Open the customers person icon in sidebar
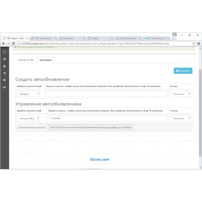Viewport: 202px width, 202px height. (x=4, y=66)
